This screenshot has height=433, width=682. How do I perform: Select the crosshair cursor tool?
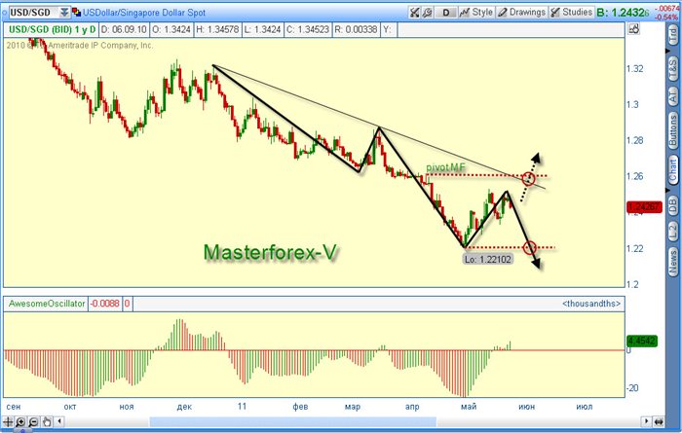tap(8, 421)
